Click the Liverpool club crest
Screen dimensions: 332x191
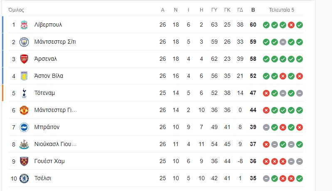(24, 25)
